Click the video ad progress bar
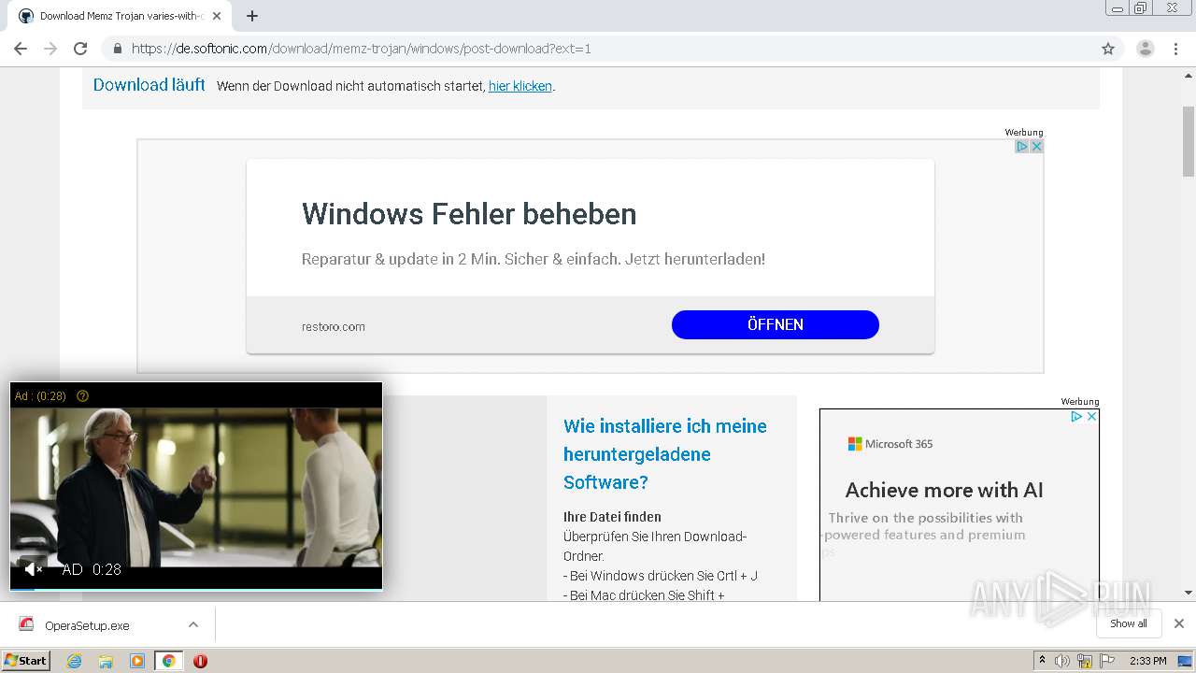The width and height of the screenshot is (1196, 673). click(196, 589)
